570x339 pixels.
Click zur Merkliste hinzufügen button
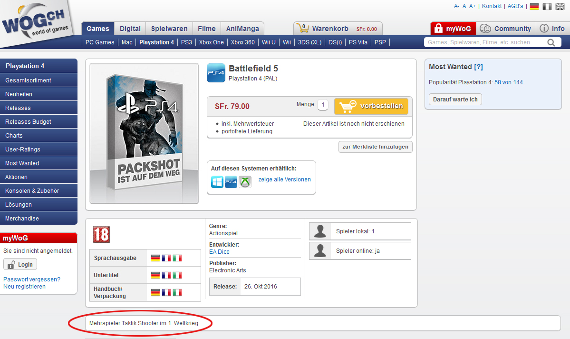375,147
